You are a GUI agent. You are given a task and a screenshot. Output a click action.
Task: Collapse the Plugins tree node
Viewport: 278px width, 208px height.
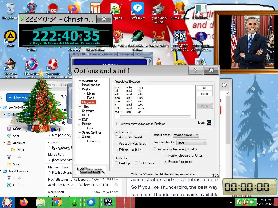point(79,124)
